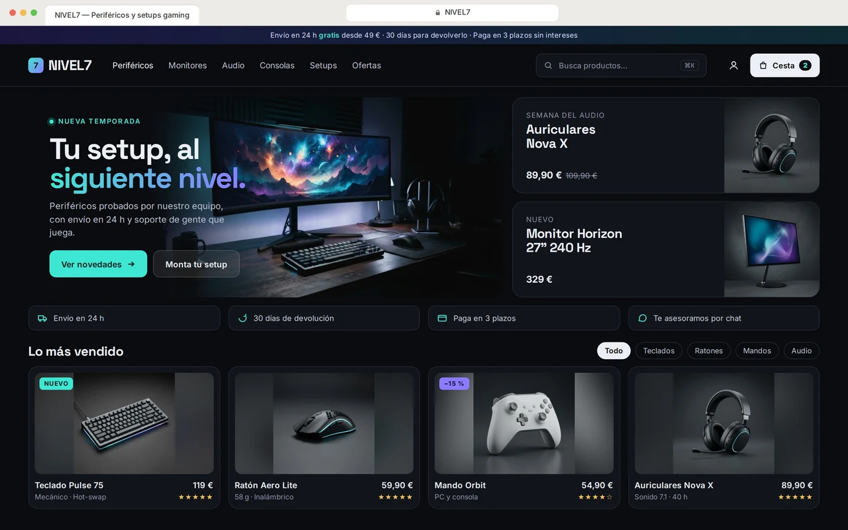This screenshot has height=530, width=848.
Task: Click the star rating for Teclado Pulse 75
Action: 195,497
